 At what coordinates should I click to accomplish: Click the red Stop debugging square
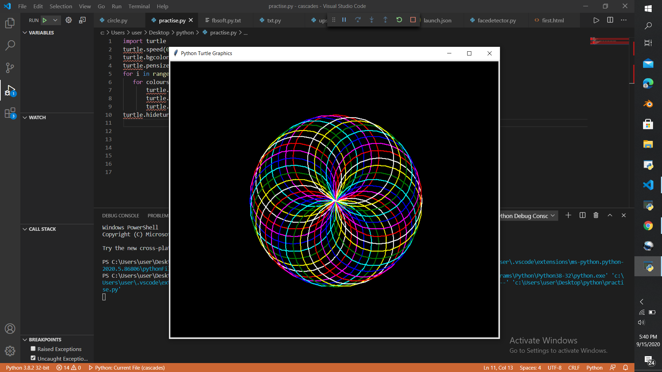click(x=413, y=20)
